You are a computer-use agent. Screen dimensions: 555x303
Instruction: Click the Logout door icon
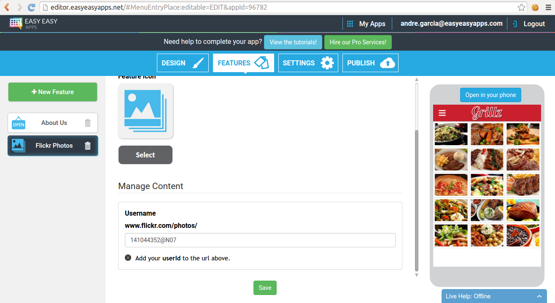click(x=515, y=23)
